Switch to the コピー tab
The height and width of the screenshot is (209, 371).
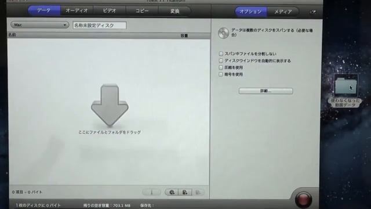pos(142,11)
